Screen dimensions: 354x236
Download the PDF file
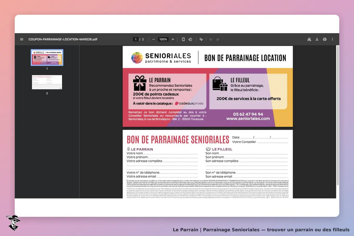[x=317, y=39]
